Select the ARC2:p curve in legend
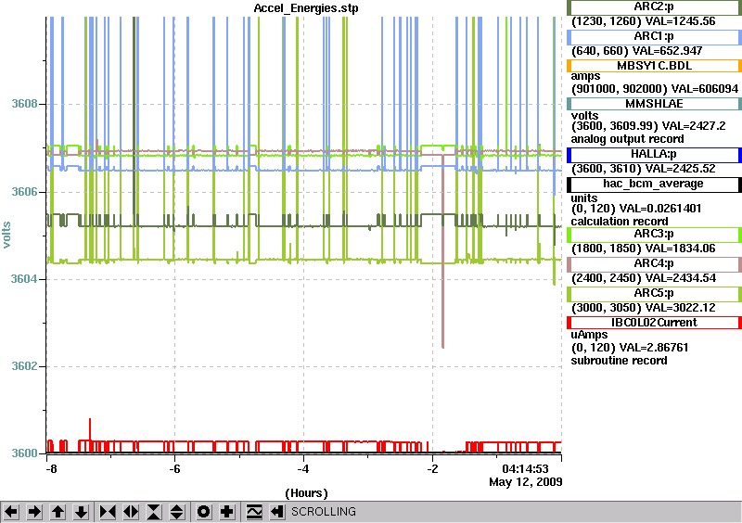742x523 pixels. 654,7
